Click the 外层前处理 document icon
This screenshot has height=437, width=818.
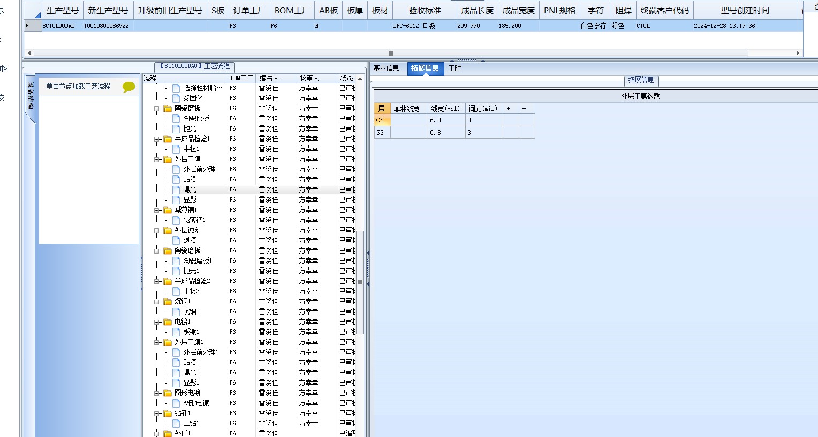point(176,169)
